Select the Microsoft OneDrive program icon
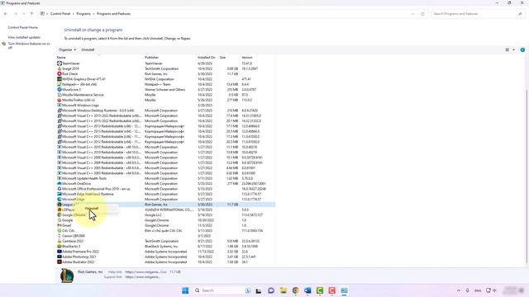This screenshot has height=297, width=529. point(60,183)
